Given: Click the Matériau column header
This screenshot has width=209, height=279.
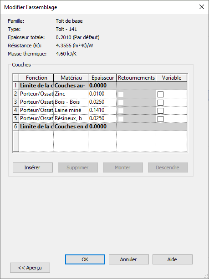Looking at the screenshot, I should [x=71, y=78].
